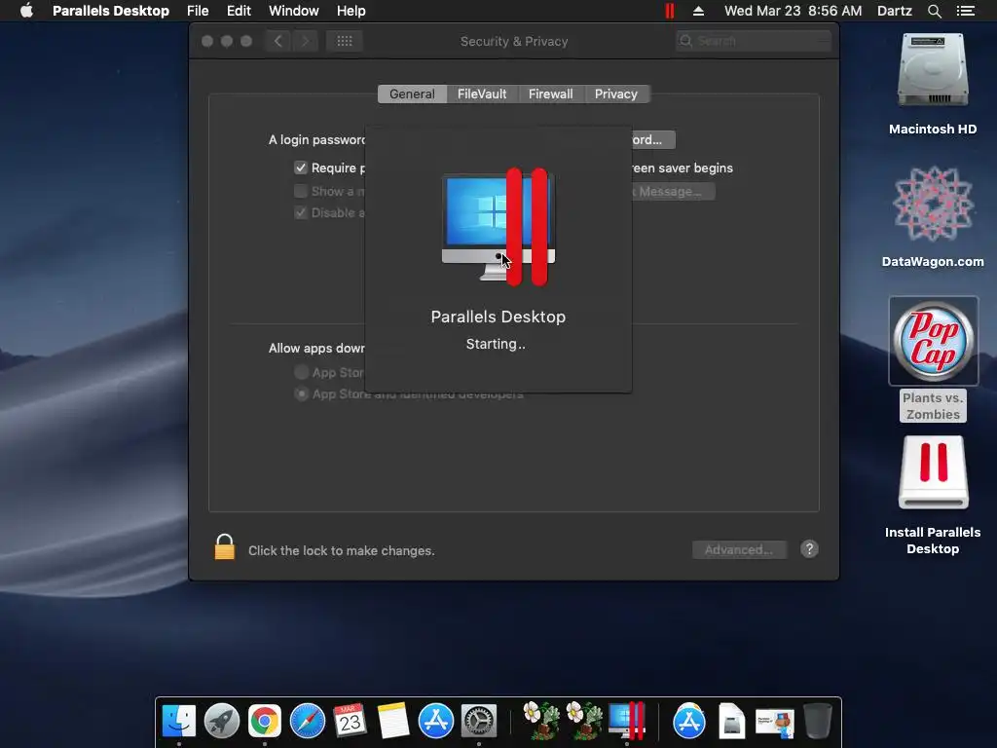997x748 pixels.
Task: Close the Security & Privacy window
Action: [x=207, y=41]
